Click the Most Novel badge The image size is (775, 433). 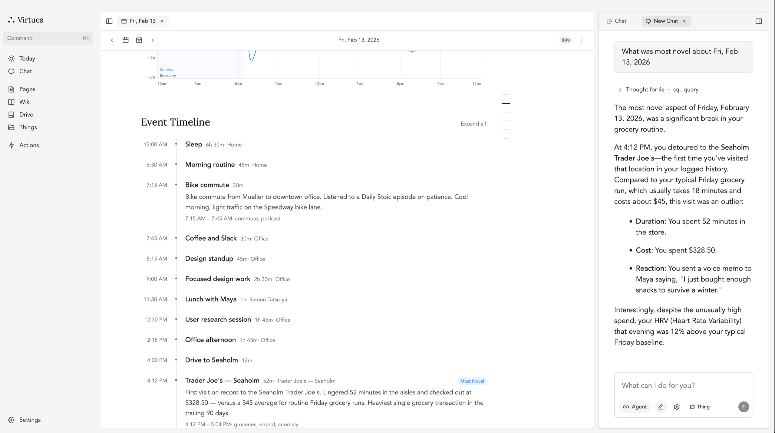[472, 381]
